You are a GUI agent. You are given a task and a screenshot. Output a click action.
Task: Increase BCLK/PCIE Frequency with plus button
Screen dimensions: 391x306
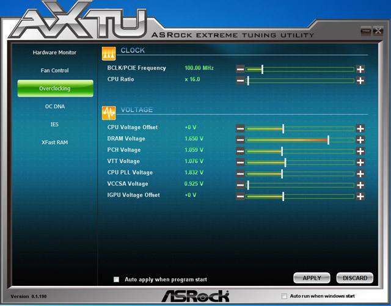click(360, 69)
